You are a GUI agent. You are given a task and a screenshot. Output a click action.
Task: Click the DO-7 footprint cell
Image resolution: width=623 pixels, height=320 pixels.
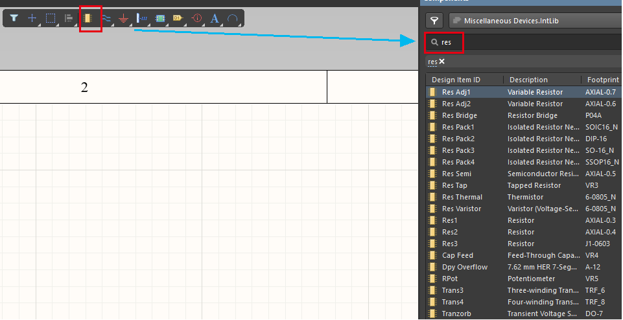593,314
